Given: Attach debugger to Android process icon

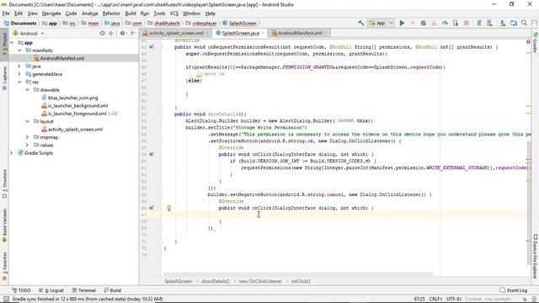Looking at the screenshot, I should click(456, 23).
